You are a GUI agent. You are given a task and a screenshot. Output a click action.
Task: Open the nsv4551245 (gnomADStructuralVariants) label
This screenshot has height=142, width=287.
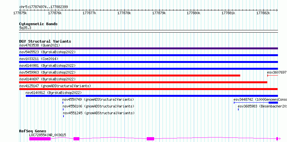(99, 113)
